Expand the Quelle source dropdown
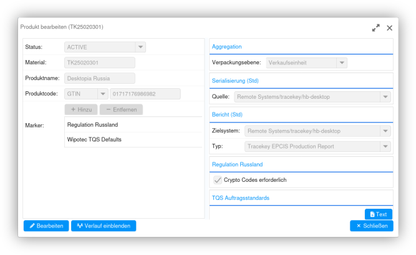The width and height of the screenshot is (416, 255). pos(385,97)
